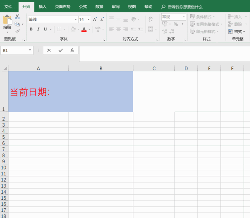Open the number format dropdown 常规

(184, 17)
